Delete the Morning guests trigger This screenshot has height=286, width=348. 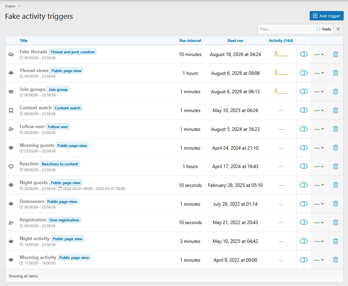[335, 148]
